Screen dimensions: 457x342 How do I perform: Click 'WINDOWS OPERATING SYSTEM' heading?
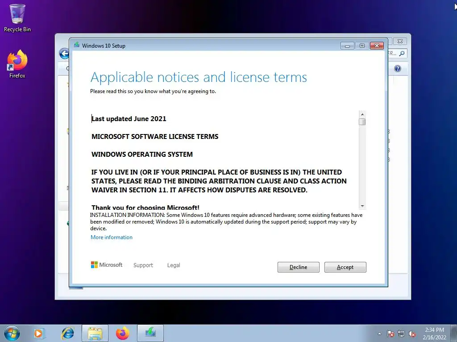142,154
